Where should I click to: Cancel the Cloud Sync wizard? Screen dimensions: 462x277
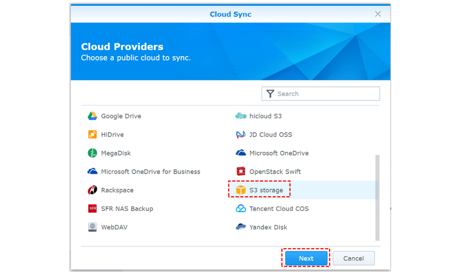353,258
